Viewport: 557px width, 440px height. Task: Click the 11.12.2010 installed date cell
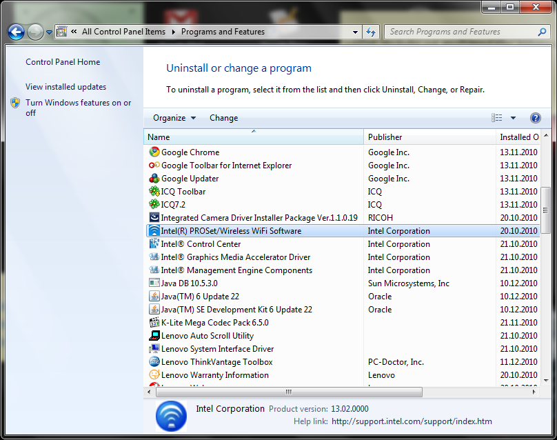518,362
